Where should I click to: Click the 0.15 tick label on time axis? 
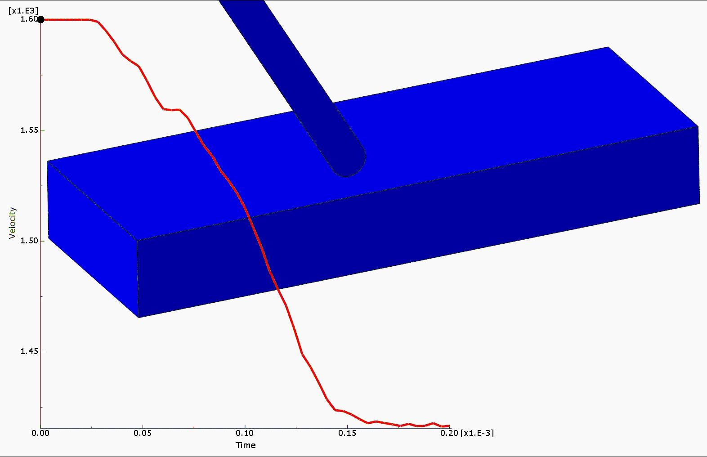tap(347, 433)
